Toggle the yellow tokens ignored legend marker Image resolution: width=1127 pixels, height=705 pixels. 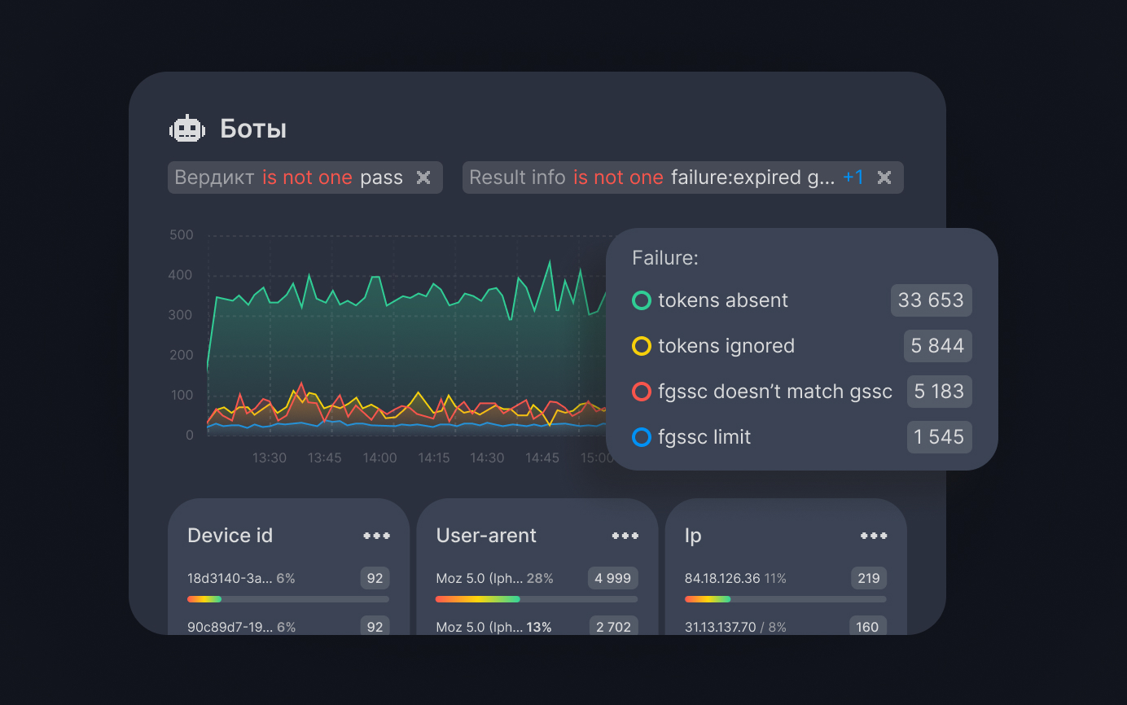[x=641, y=346]
